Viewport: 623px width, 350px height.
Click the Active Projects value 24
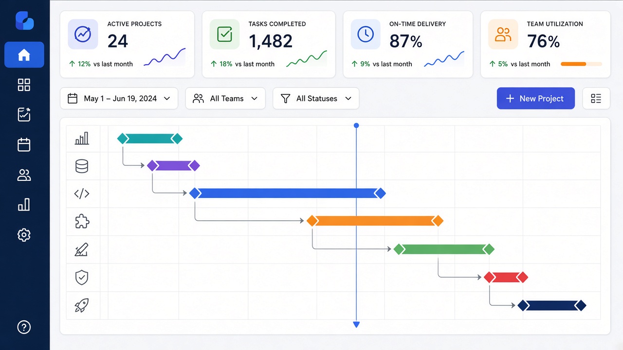(118, 41)
